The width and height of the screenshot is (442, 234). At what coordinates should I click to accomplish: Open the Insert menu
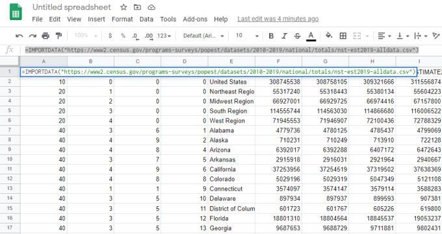point(96,19)
